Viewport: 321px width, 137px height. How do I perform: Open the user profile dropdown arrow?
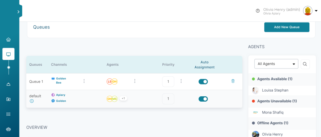(316, 11)
